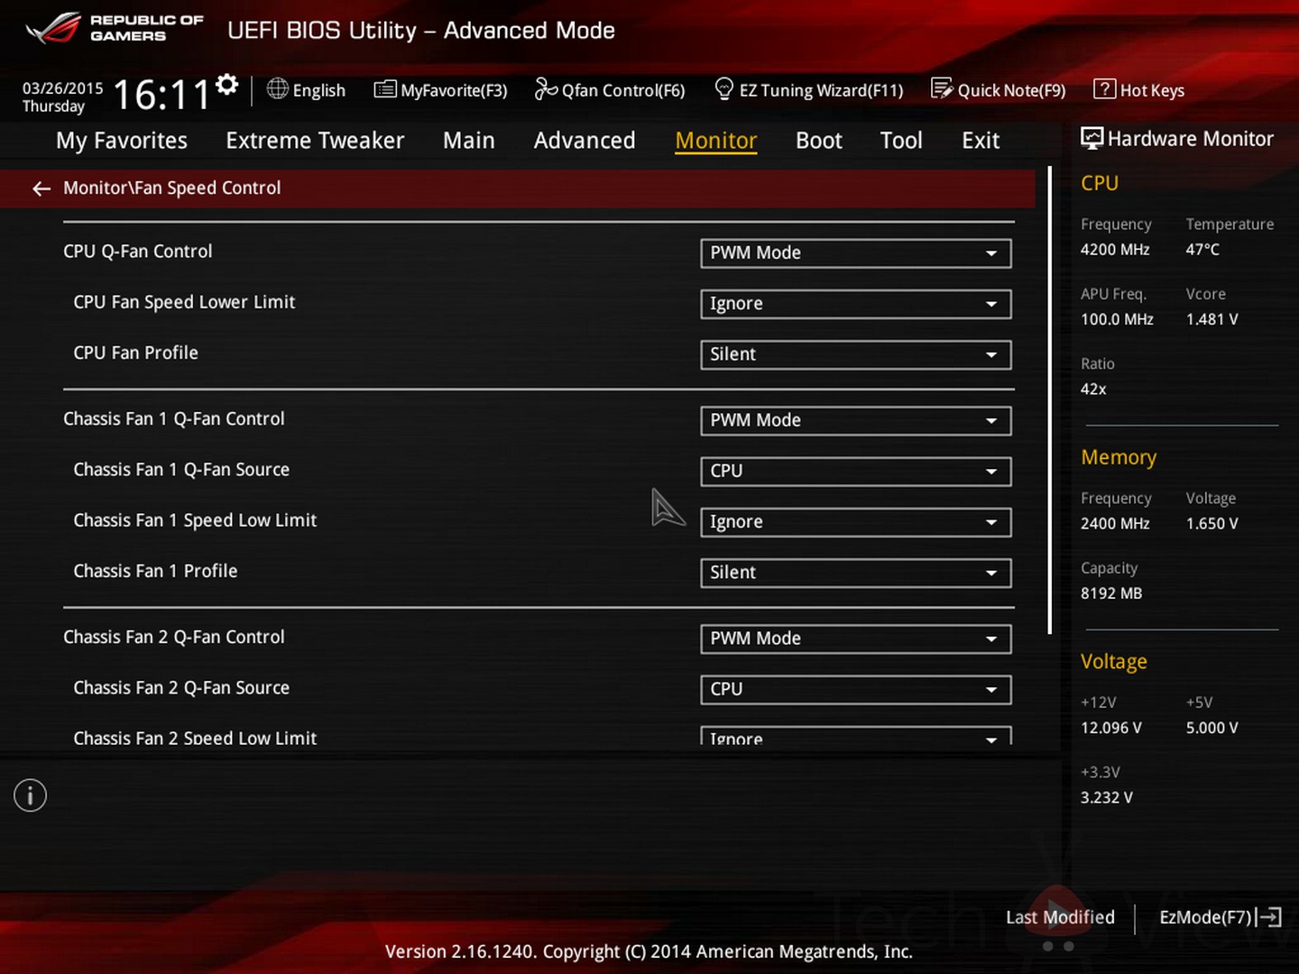
Task: Select Chassis Fan 1 Q-Fan Source label
Action: click(181, 470)
